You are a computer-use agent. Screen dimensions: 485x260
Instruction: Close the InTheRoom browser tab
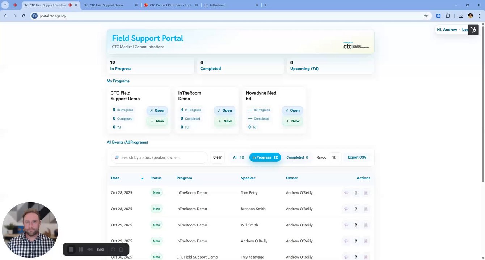pyautogui.click(x=257, y=5)
